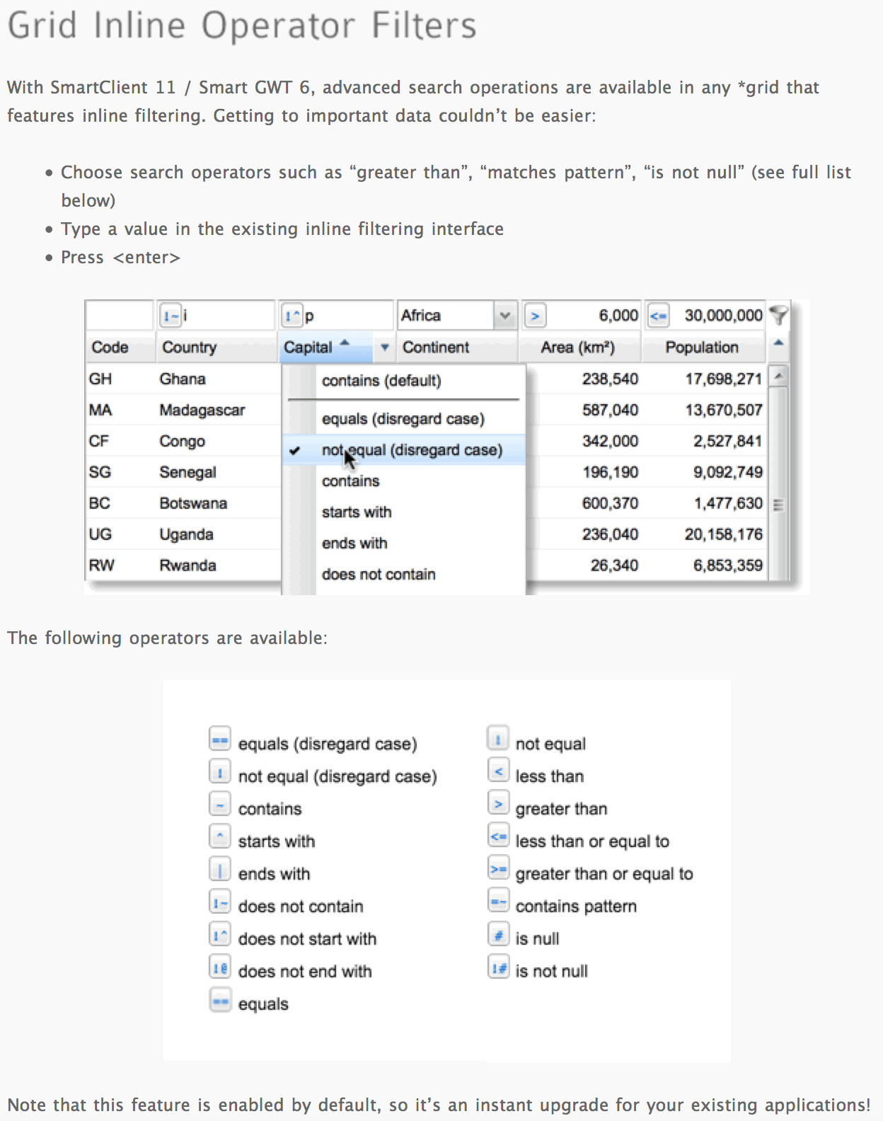Sort by the Area (km²) header
Viewport: 883px width, 1121px height.
(x=580, y=347)
